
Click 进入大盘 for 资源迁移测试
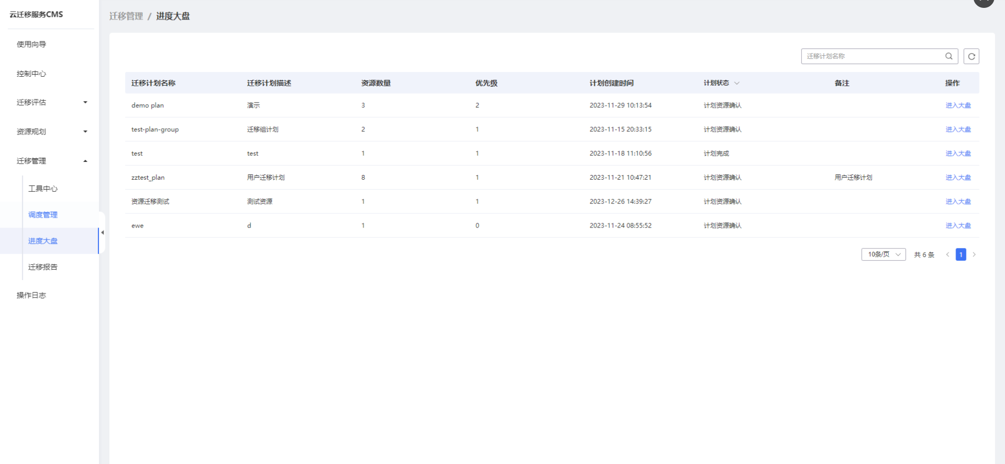958,202
